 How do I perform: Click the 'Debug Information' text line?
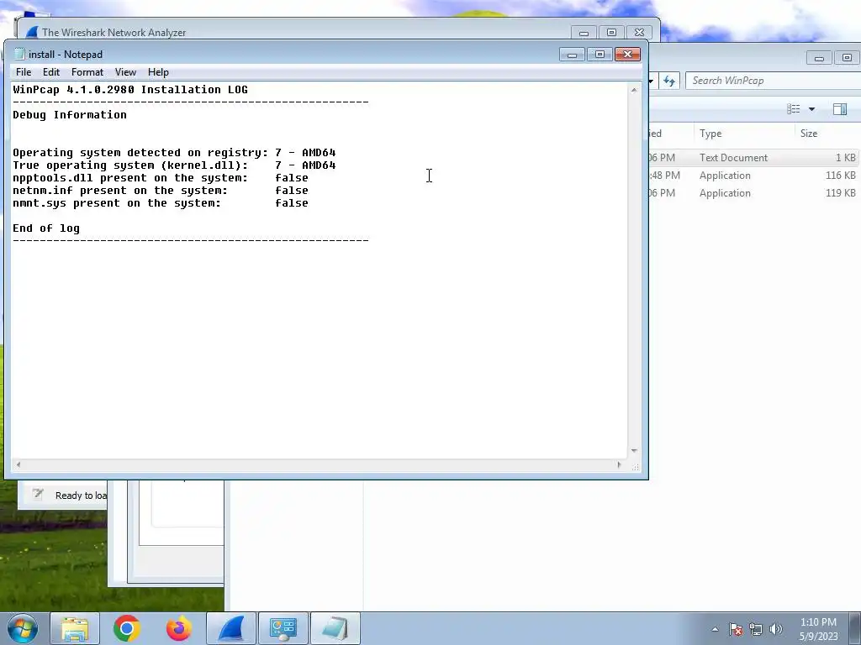click(x=70, y=114)
